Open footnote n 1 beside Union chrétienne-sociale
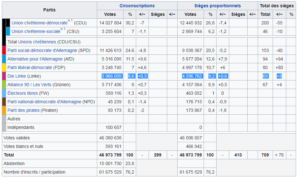Viewport: 297px width, 178px height. (63, 29)
